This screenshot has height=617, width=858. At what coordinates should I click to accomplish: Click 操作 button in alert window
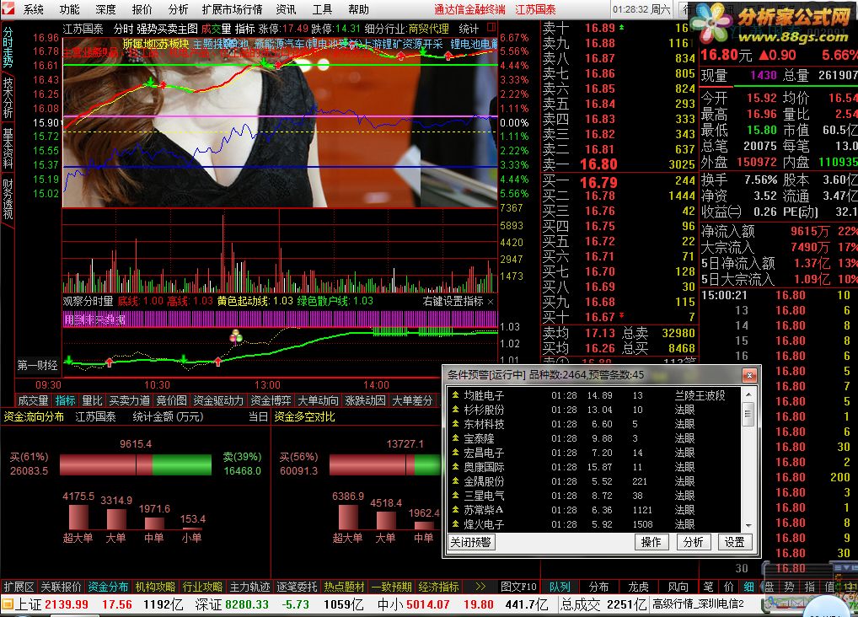(x=651, y=542)
